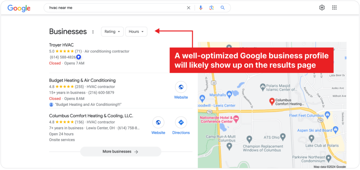The width and height of the screenshot is (360, 170).
Task: Click Map data ©2024 Google attribution
Action: [x=330, y=167]
